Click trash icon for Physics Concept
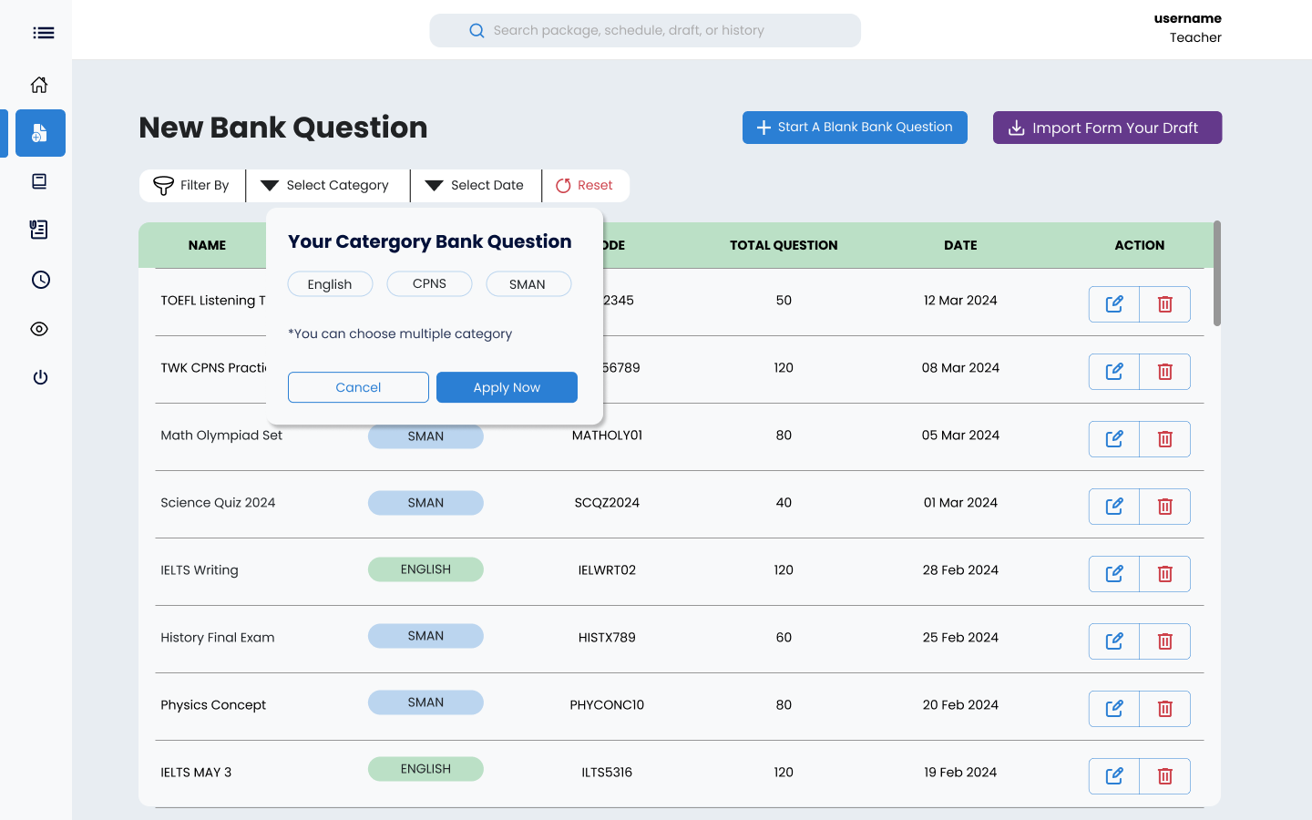This screenshot has height=820, width=1312. (1164, 709)
